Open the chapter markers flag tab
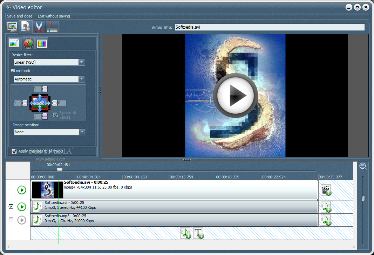Viewport: 374px width, 255px height. tap(52, 27)
